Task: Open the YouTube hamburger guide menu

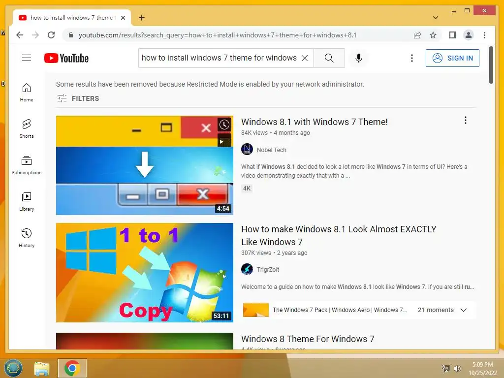Action: pyautogui.click(x=27, y=58)
